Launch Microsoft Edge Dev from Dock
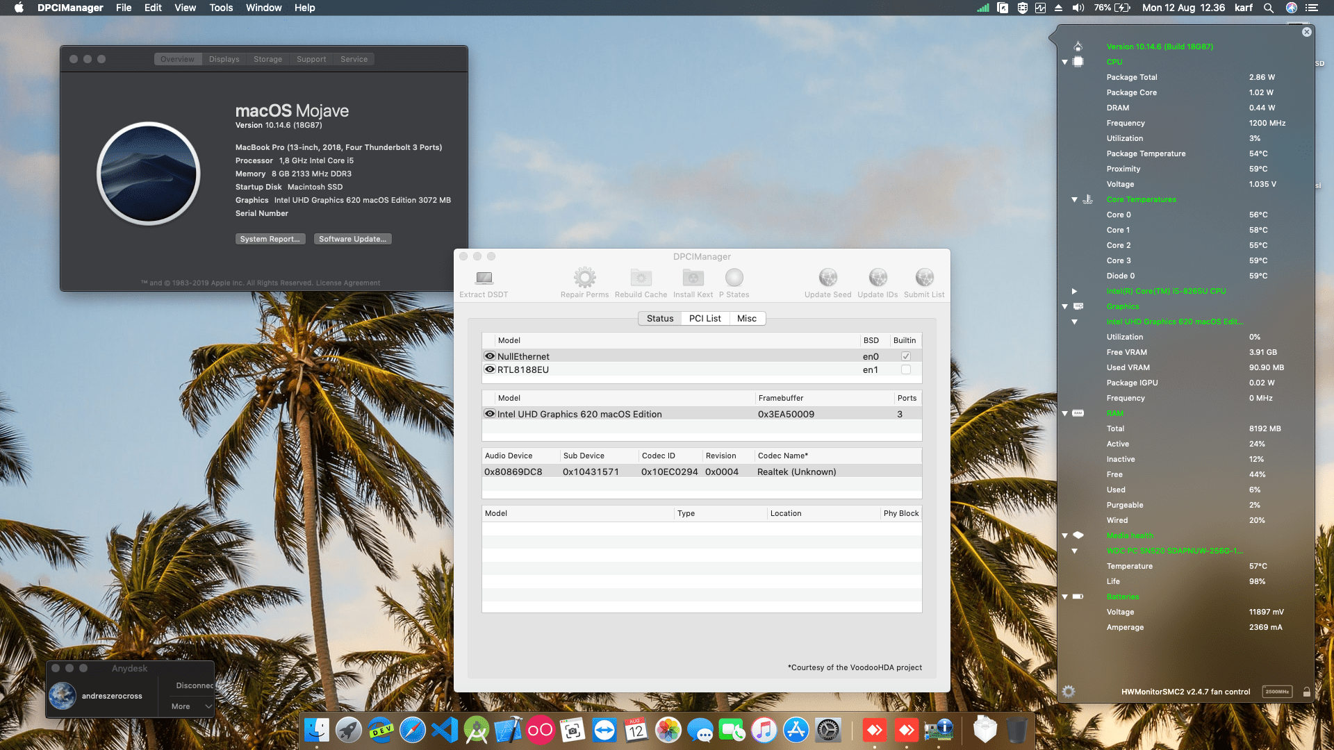This screenshot has width=1334, height=750. 381,730
